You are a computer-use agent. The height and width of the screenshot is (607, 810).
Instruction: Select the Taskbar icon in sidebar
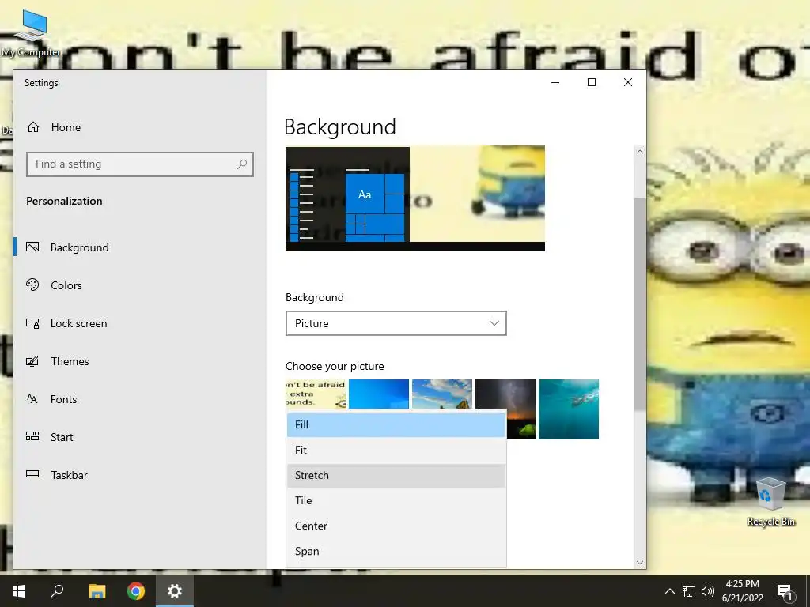tap(32, 474)
